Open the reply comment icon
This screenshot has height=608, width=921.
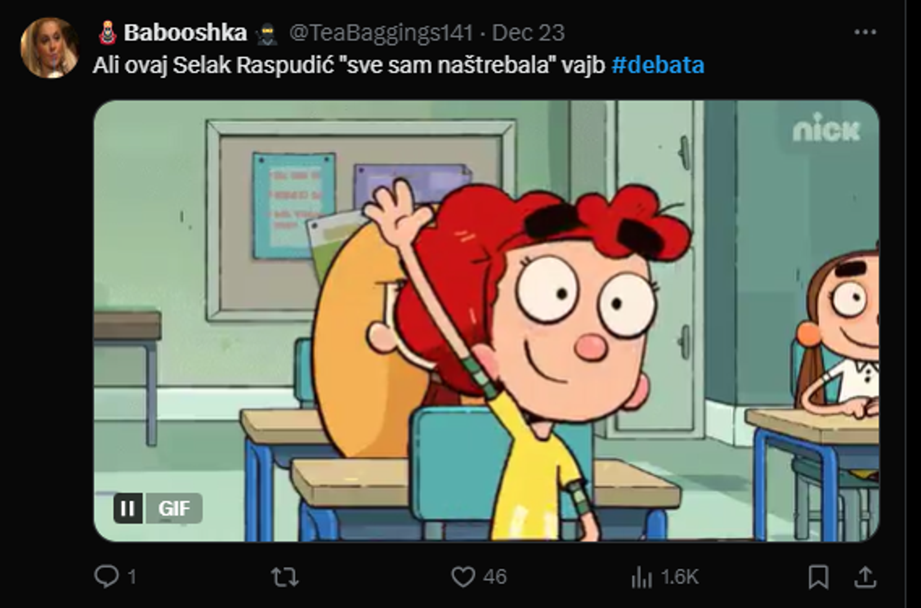pos(106,577)
